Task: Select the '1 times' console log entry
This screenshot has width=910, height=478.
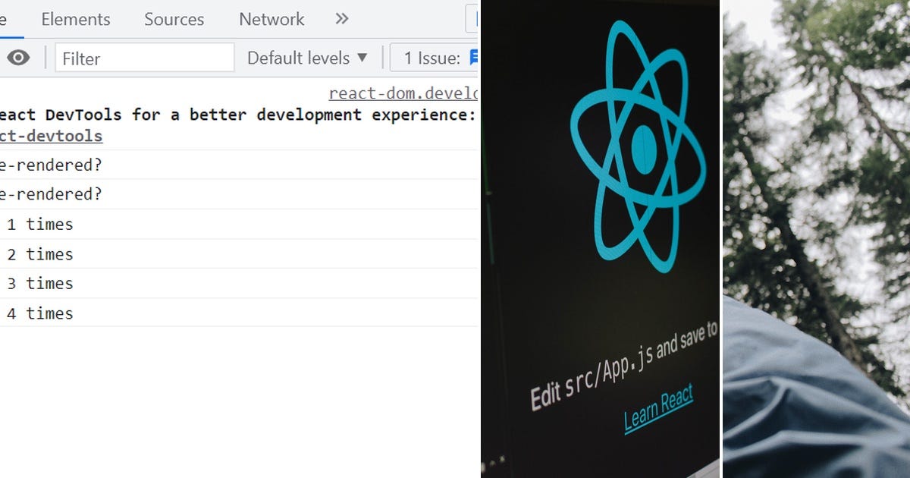Action: (39, 224)
